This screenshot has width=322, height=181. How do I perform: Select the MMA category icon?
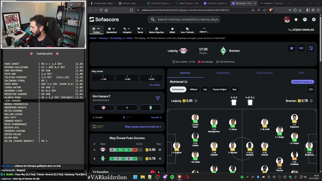click(172, 30)
